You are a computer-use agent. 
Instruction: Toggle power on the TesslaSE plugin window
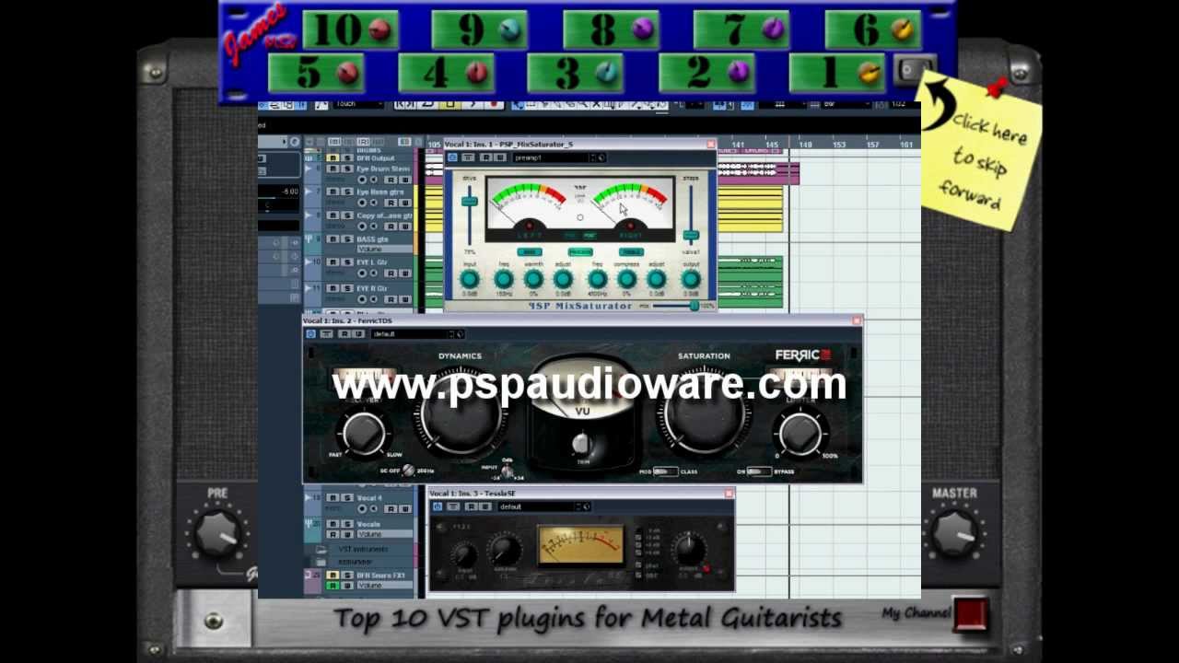438,506
